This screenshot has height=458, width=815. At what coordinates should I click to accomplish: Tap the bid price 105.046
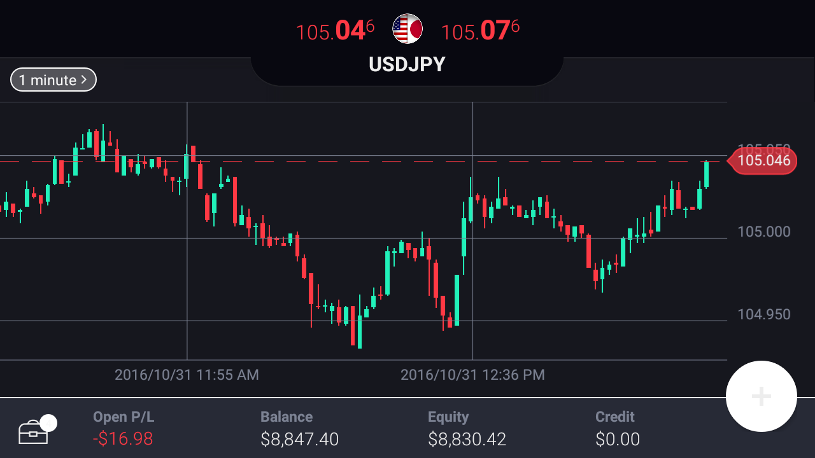pos(336,31)
